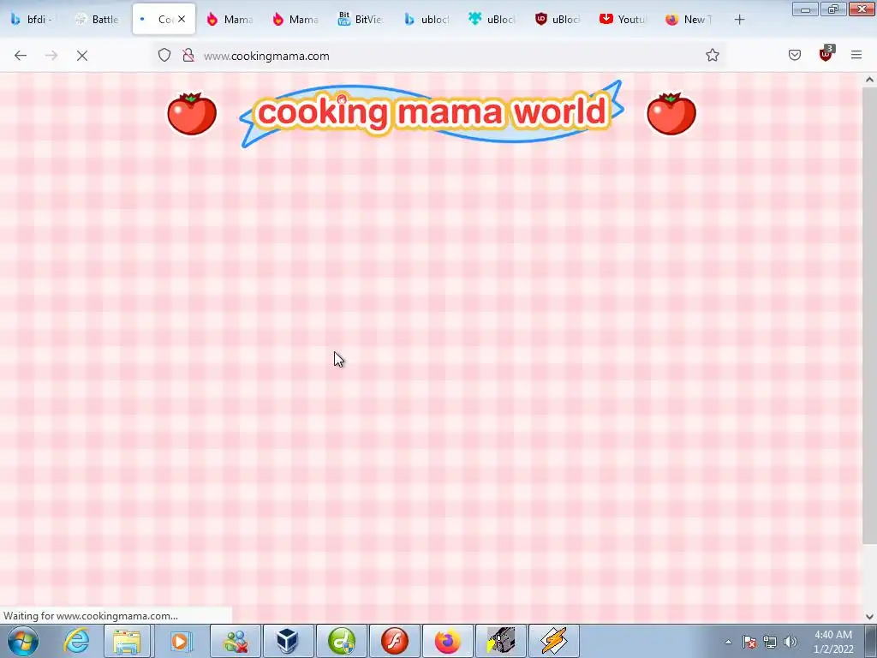Bookmark this page with the star
Screen dimensions: 877x658
[712, 55]
